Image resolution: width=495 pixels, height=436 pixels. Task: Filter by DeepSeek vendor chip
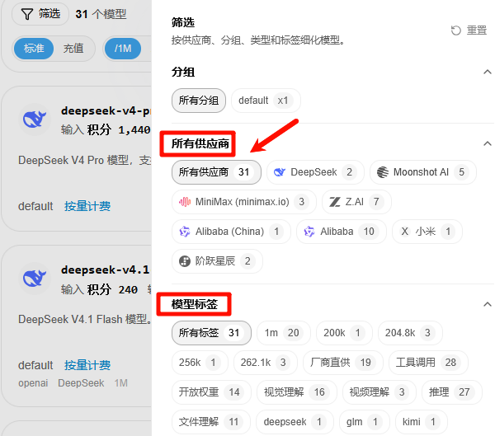tap(315, 172)
